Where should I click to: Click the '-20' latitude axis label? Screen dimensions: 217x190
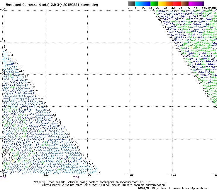click(x=3, y=172)
